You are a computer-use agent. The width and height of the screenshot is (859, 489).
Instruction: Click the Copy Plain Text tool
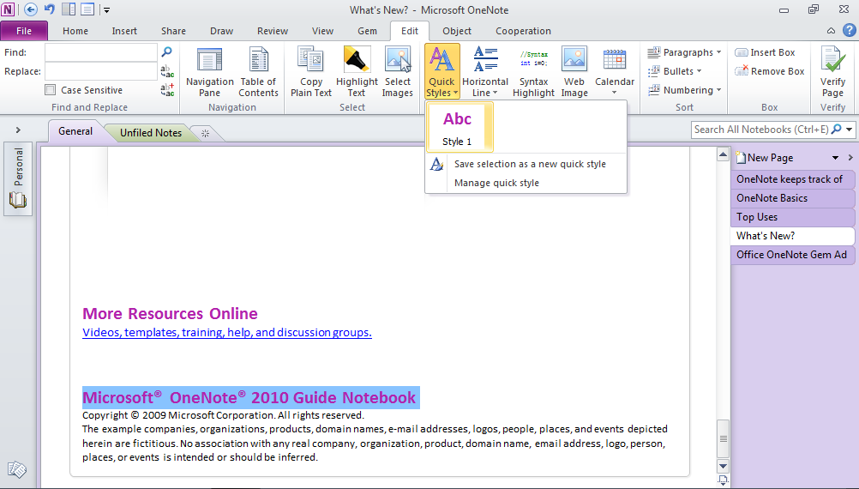(310, 73)
